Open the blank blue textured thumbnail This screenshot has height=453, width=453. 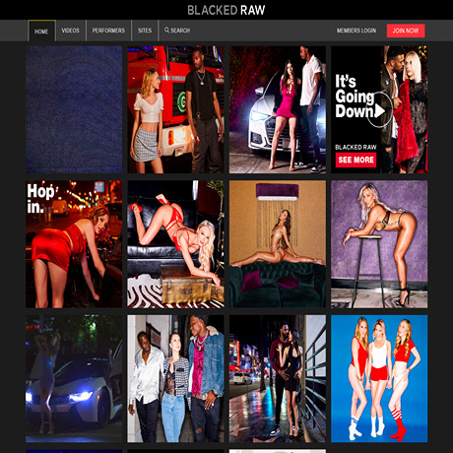click(74, 109)
